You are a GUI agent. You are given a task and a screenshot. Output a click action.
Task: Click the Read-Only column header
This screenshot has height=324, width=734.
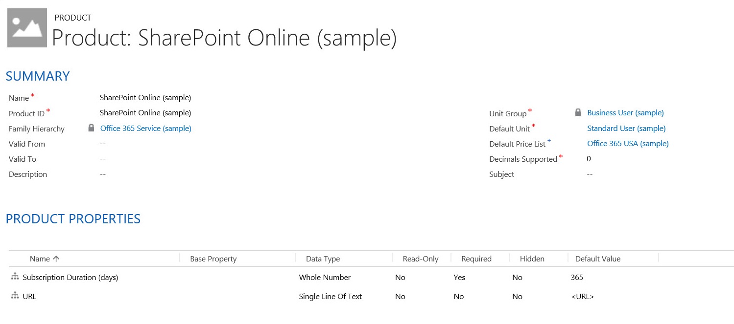[420, 259]
